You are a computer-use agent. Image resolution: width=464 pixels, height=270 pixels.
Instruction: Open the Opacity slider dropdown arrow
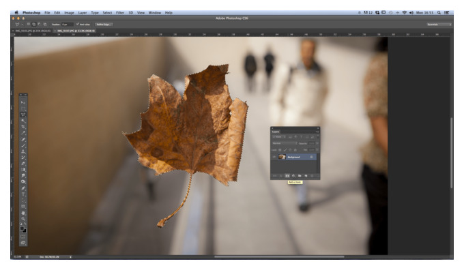[317, 143]
